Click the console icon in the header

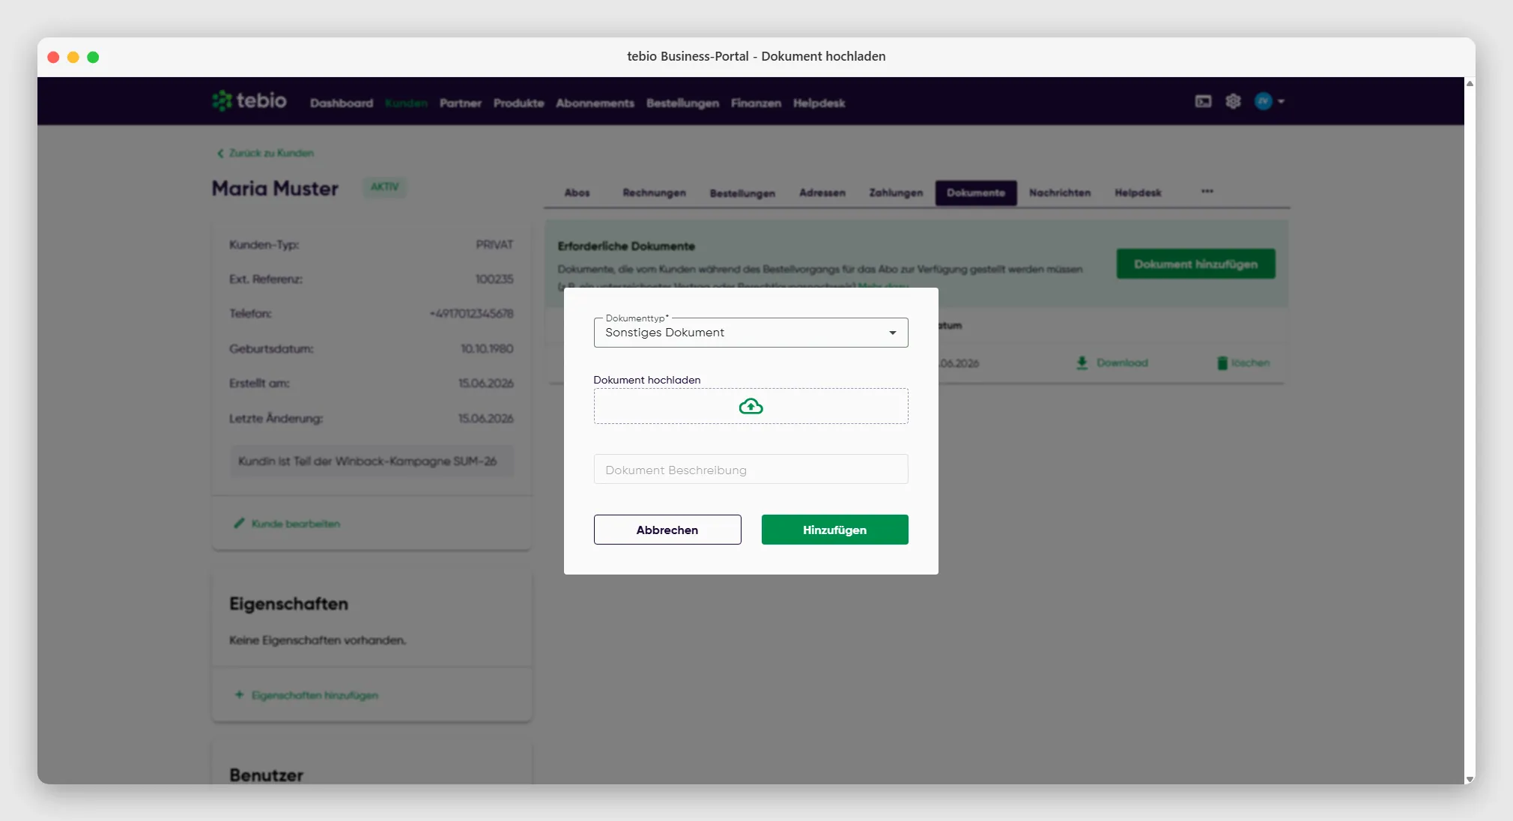(x=1203, y=101)
